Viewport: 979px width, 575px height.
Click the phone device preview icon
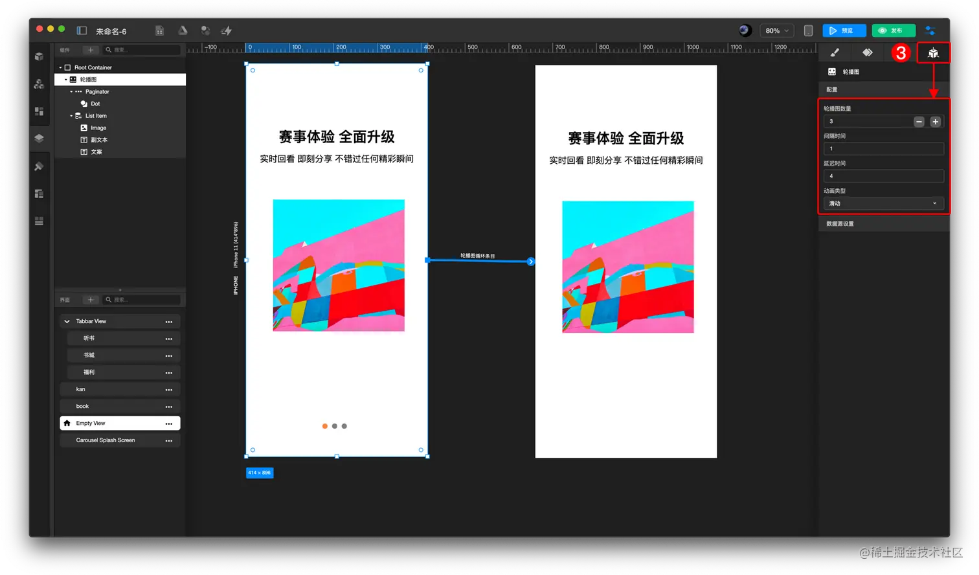pos(808,30)
